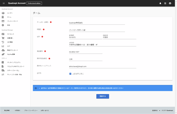The width and height of the screenshot is (177, 114).
Task: Open the notifications bell
Action: [160, 3]
